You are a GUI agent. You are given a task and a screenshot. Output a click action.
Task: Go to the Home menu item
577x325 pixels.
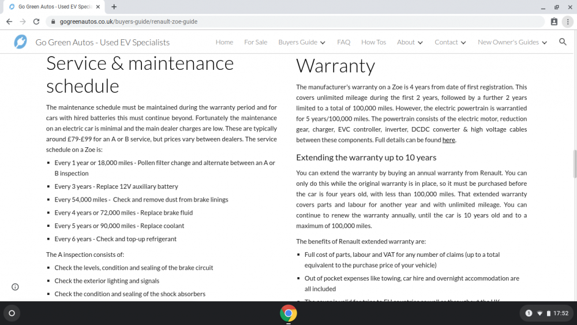coord(224,42)
